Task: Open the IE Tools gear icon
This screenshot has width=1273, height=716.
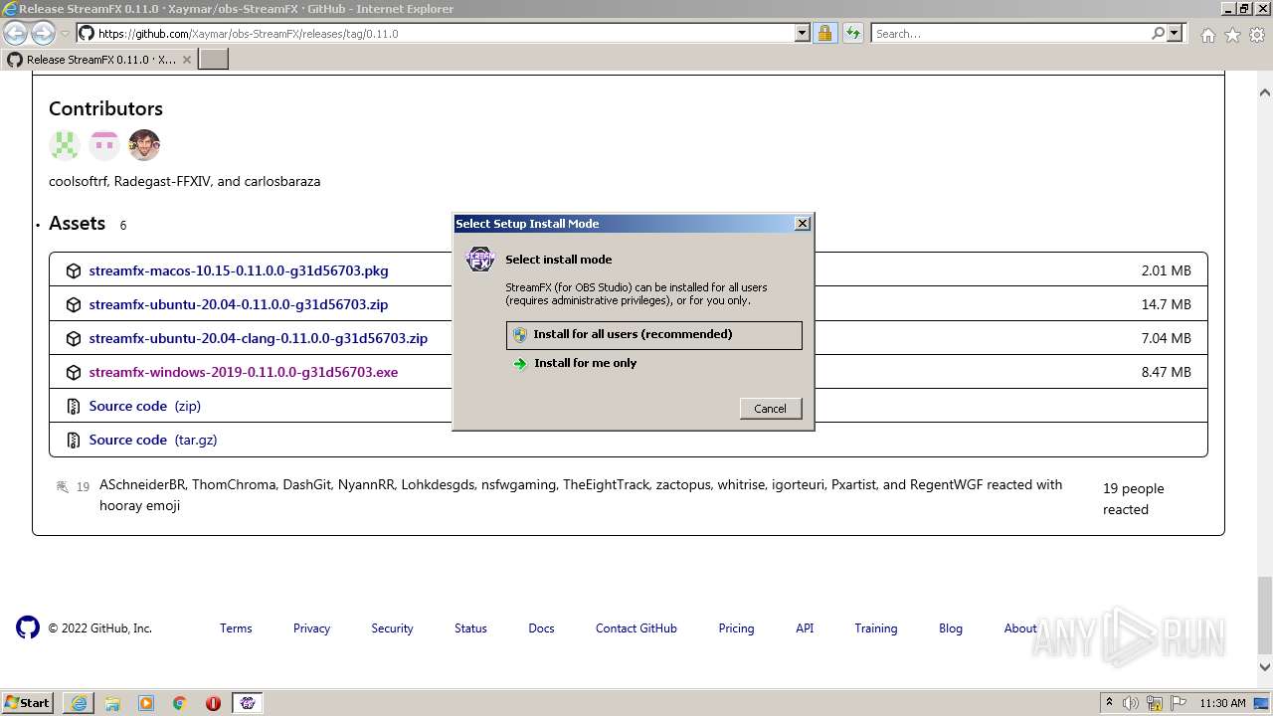Action: pos(1257,35)
